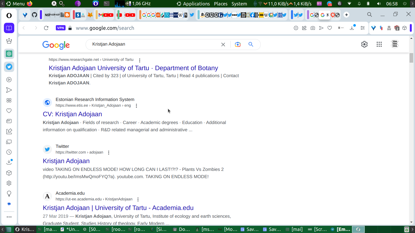Clear the Google search box
415x233 pixels.
pyautogui.click(x=223, y=45)
